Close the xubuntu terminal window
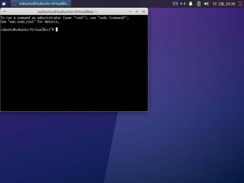 [x=144, y=12]
